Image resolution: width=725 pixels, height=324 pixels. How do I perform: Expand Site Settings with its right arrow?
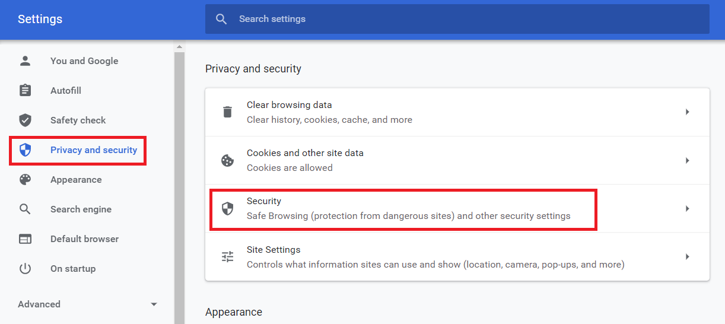coord(687,256)
